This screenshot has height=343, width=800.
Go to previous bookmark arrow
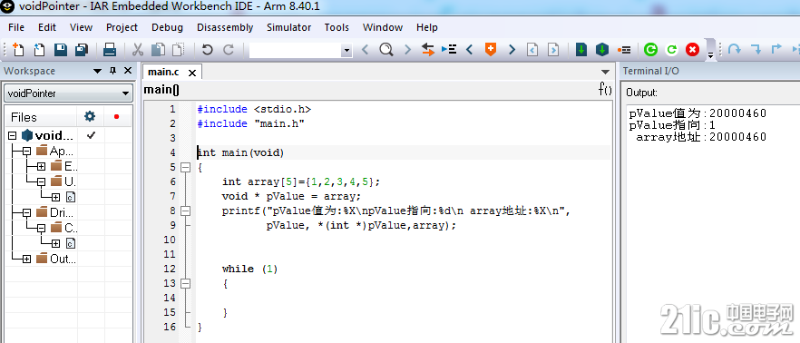coord(470,50)
